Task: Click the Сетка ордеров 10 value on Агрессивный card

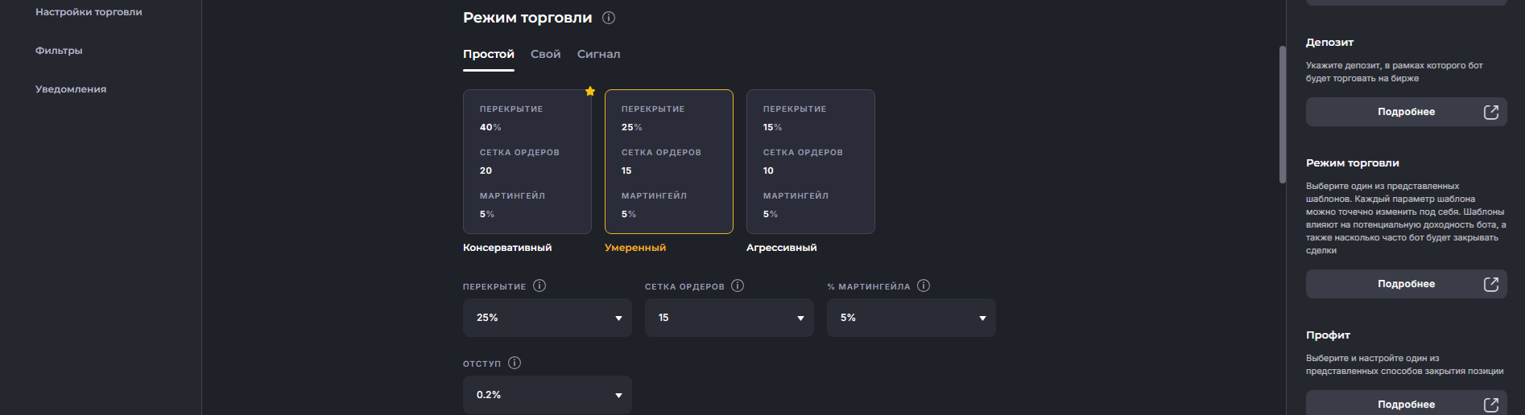Action: (x=768, y=171)
